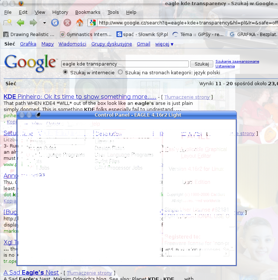Image resolution: width=278 pixels, height=280 pixels.
Task: Open the Firefox Edit menu
Action: point(23,12)
